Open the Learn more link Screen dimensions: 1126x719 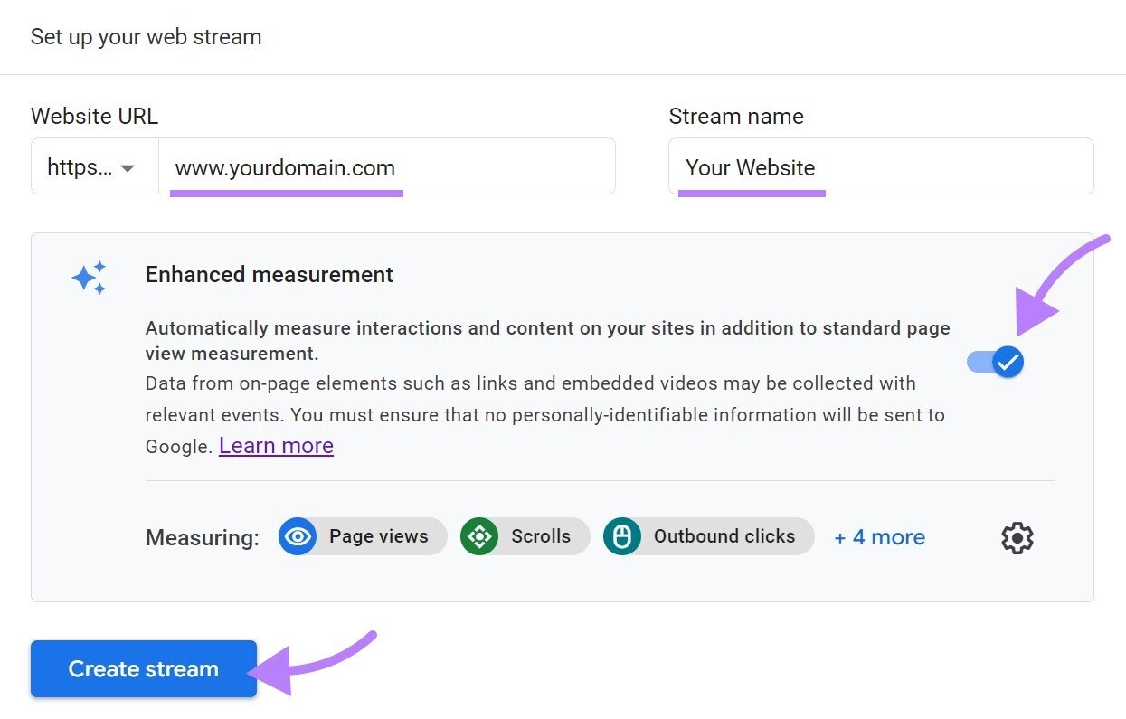pos(276,445)
